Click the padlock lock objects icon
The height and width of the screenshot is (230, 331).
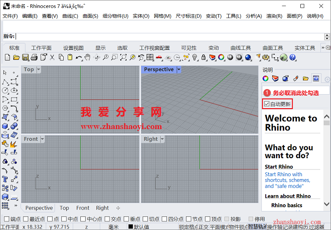(x=203, y=57)
